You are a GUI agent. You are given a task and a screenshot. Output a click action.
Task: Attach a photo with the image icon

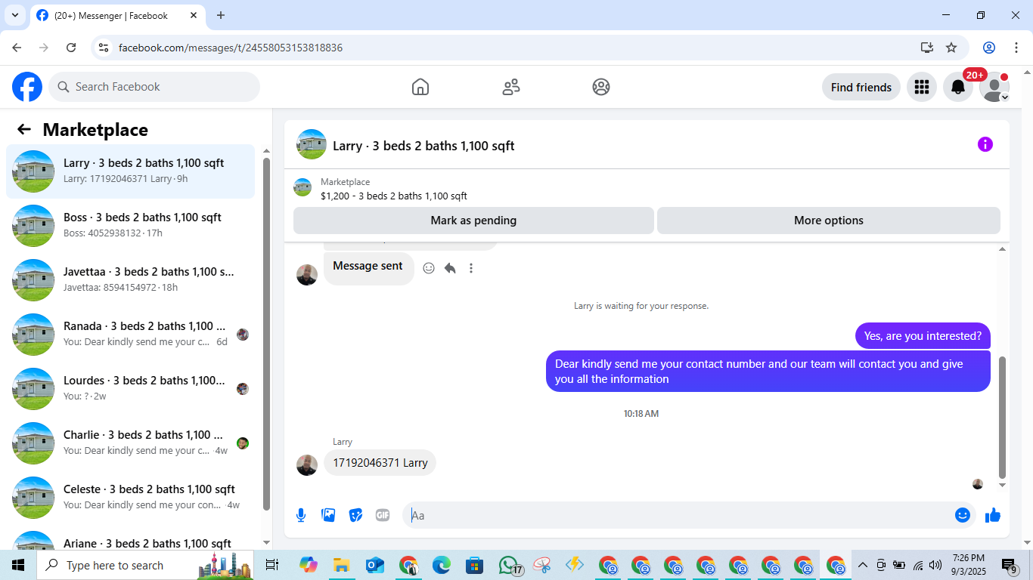click(x=328, y=515)
